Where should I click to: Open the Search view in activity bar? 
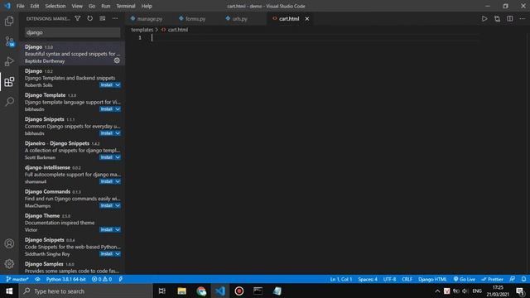[9, 101]
